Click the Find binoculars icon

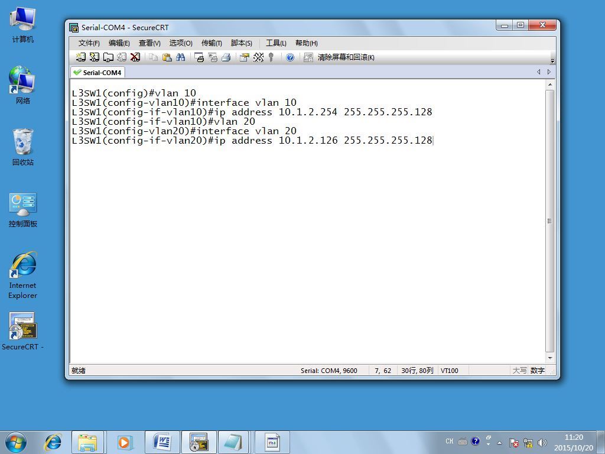[x=181, y=57]
